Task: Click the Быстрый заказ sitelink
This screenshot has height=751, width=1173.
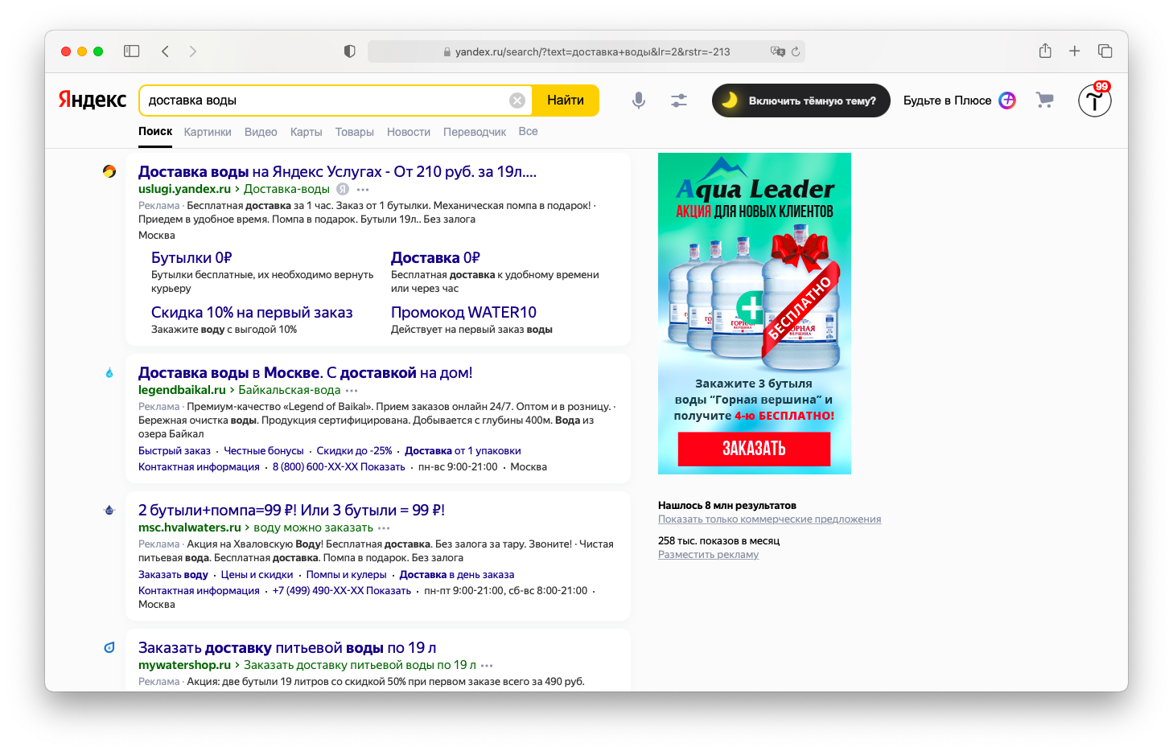Action: point(175,451)
